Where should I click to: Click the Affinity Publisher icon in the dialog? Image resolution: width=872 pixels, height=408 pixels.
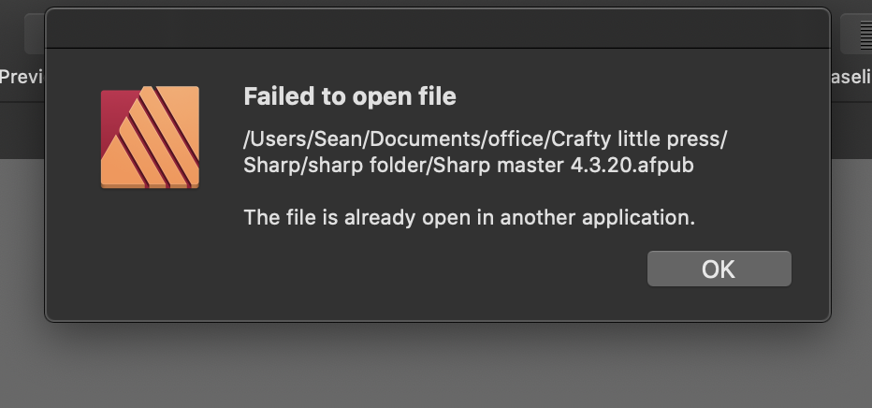pos(150,137)
